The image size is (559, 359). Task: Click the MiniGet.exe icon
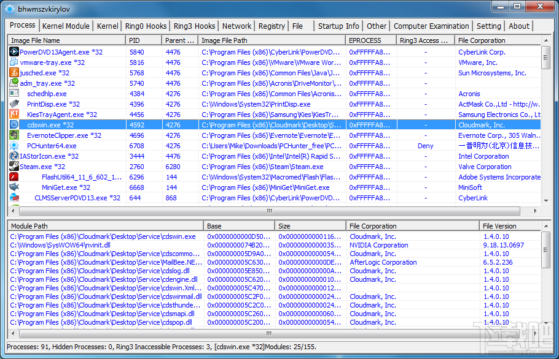click(x=14, y=187)
